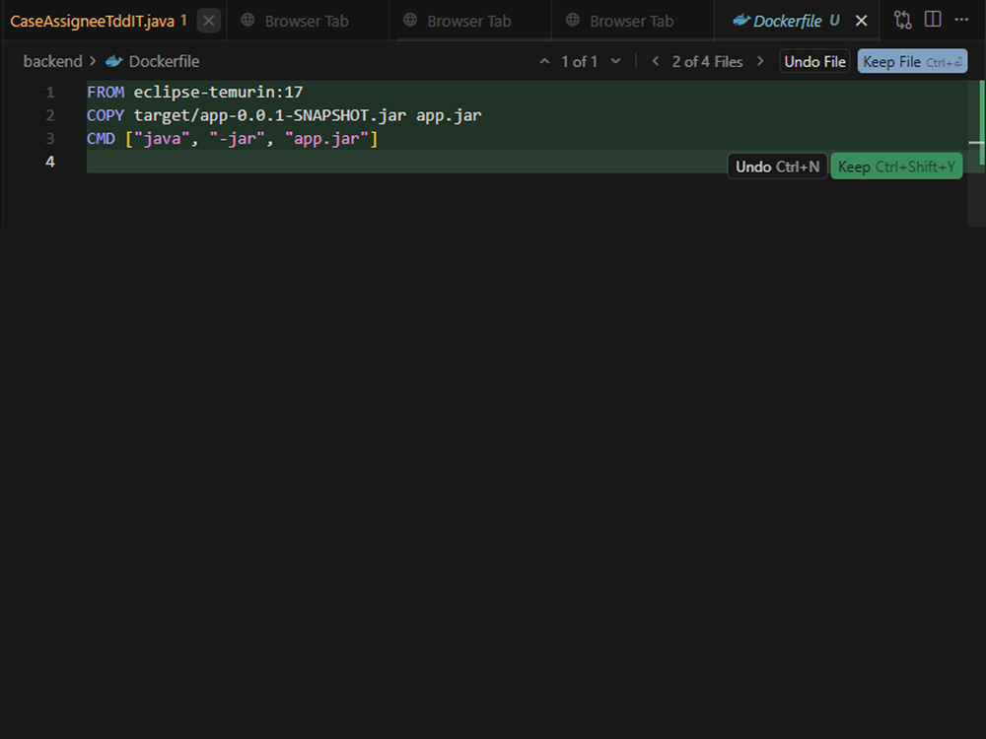Image resolution: width=986 pixels, height=739 pixels.
Task: Switch to the third Browser Tab
Action: click(631, 21)
